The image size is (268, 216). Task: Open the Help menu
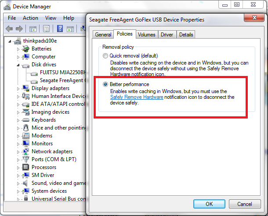pyautogui.click(x=69, y=18)
